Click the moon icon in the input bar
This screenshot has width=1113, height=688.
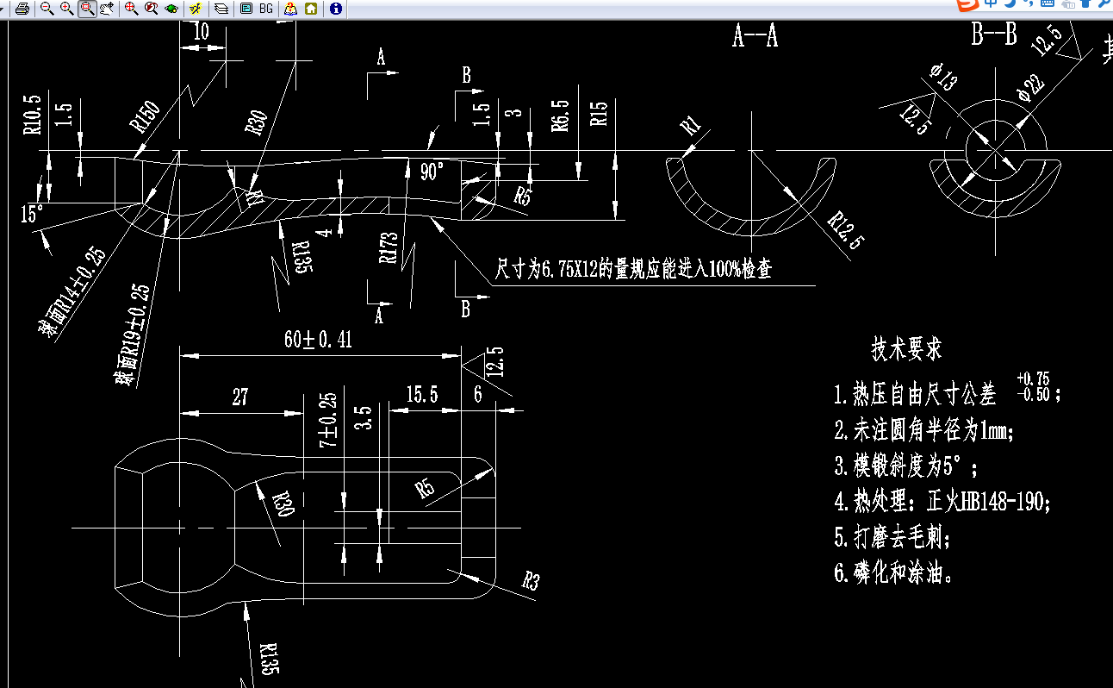tap(1009, 3)
